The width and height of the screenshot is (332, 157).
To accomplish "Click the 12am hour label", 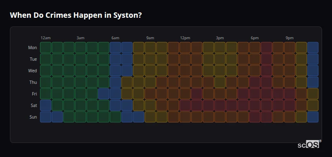I will (46, 38).
